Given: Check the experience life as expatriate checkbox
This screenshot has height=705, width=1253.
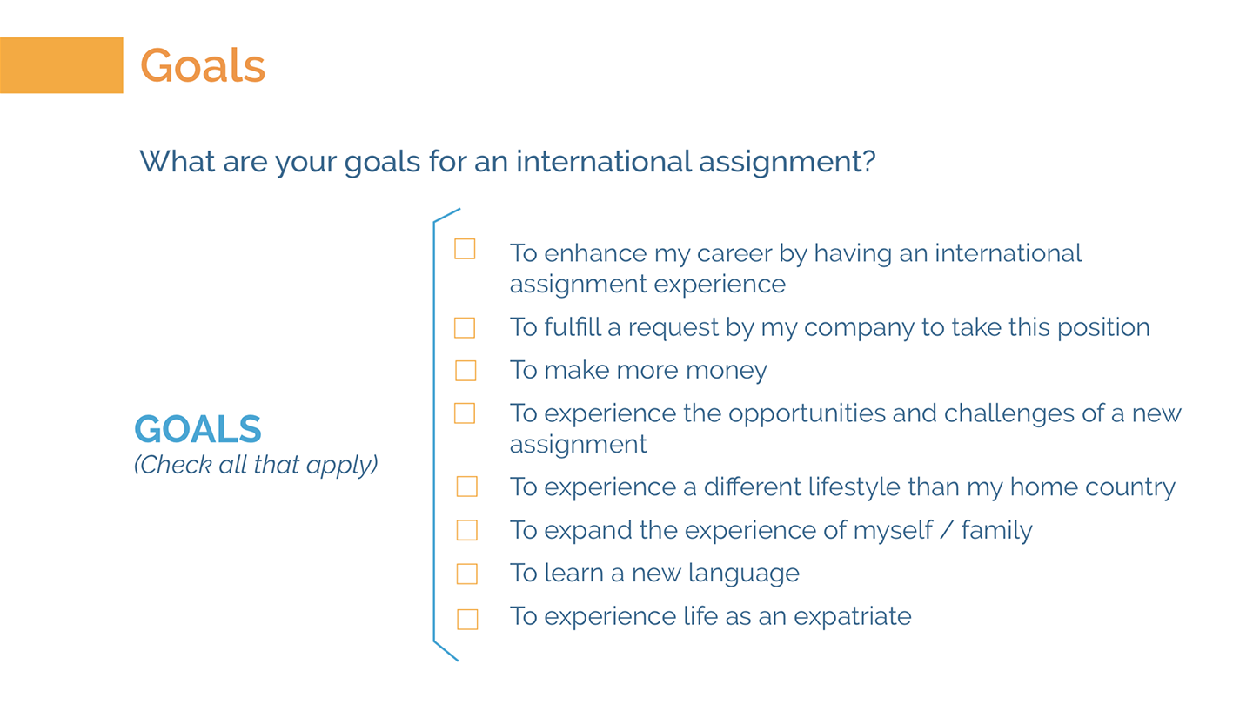Looking at the screenshot, I should tap(467, 619).
